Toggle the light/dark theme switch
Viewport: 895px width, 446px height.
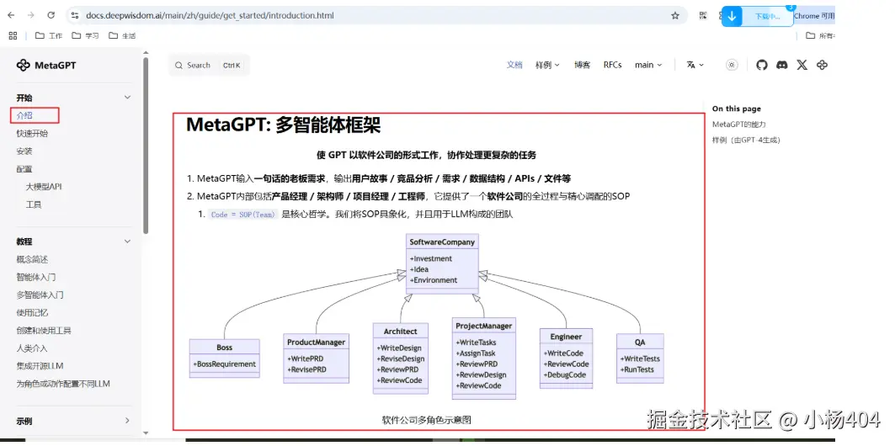[x=732, y=65]
